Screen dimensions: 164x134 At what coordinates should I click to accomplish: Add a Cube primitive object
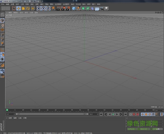tap(74, 8)
